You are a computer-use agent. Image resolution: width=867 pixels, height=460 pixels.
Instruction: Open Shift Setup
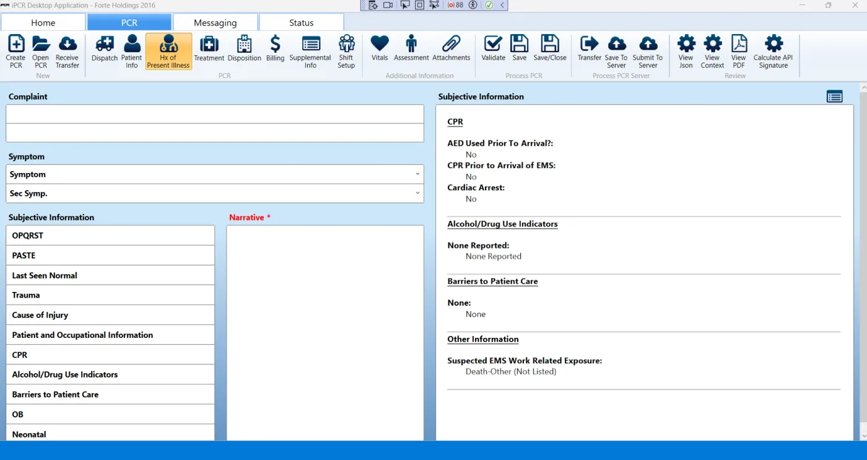(x=346, y=51)
